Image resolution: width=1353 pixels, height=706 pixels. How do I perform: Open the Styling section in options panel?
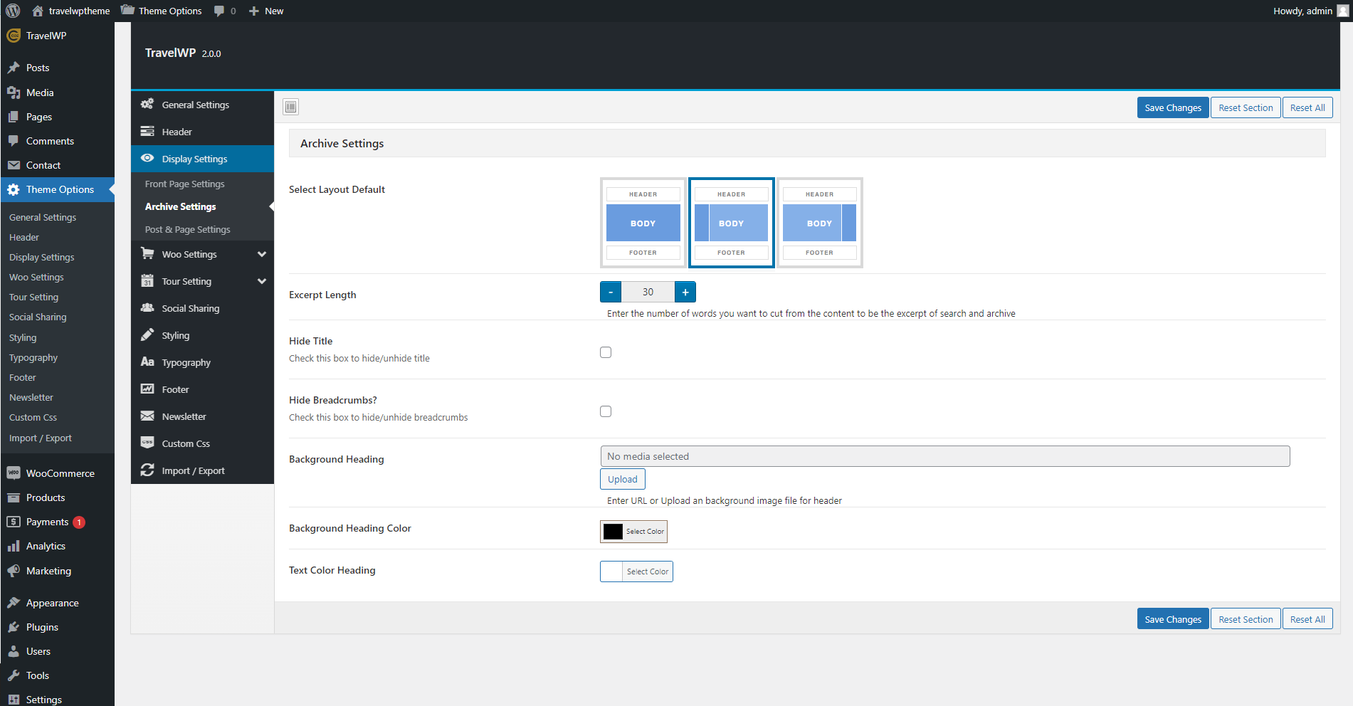(x=202, y=335)
